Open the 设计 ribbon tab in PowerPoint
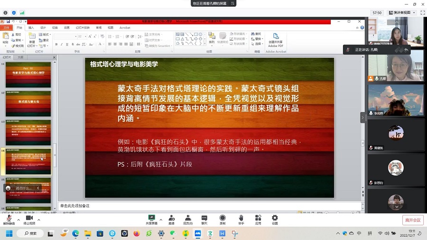The width and height of the screenshot is (427, 240). click(43, 28)
